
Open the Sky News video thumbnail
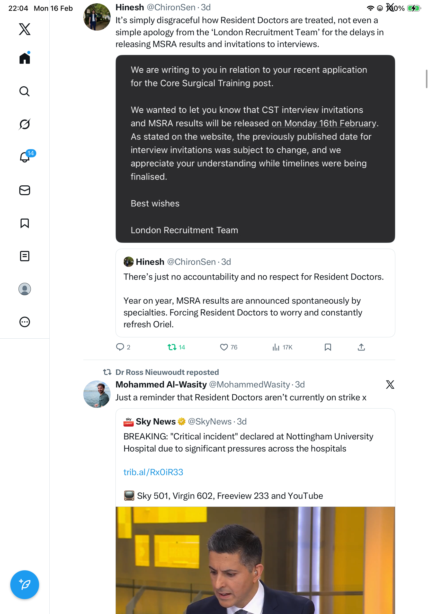click(255, 560)
